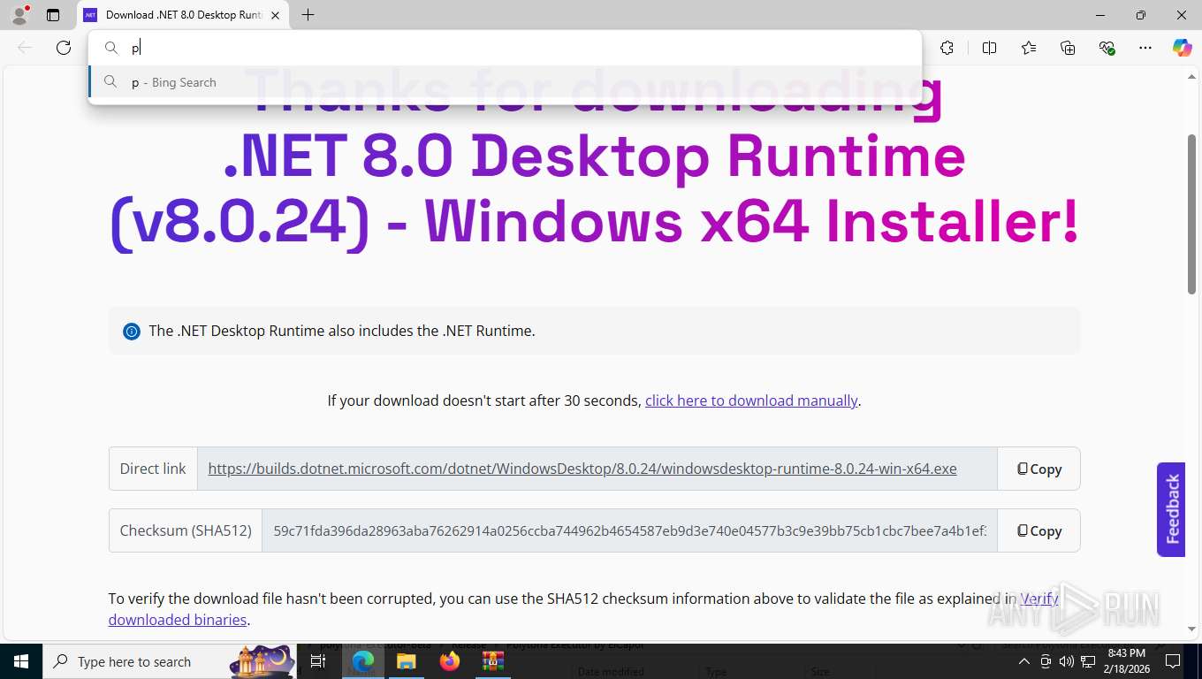The image size is (1202, 679).
Task: Click the 'Direct link' label
Action: [153, 469]
